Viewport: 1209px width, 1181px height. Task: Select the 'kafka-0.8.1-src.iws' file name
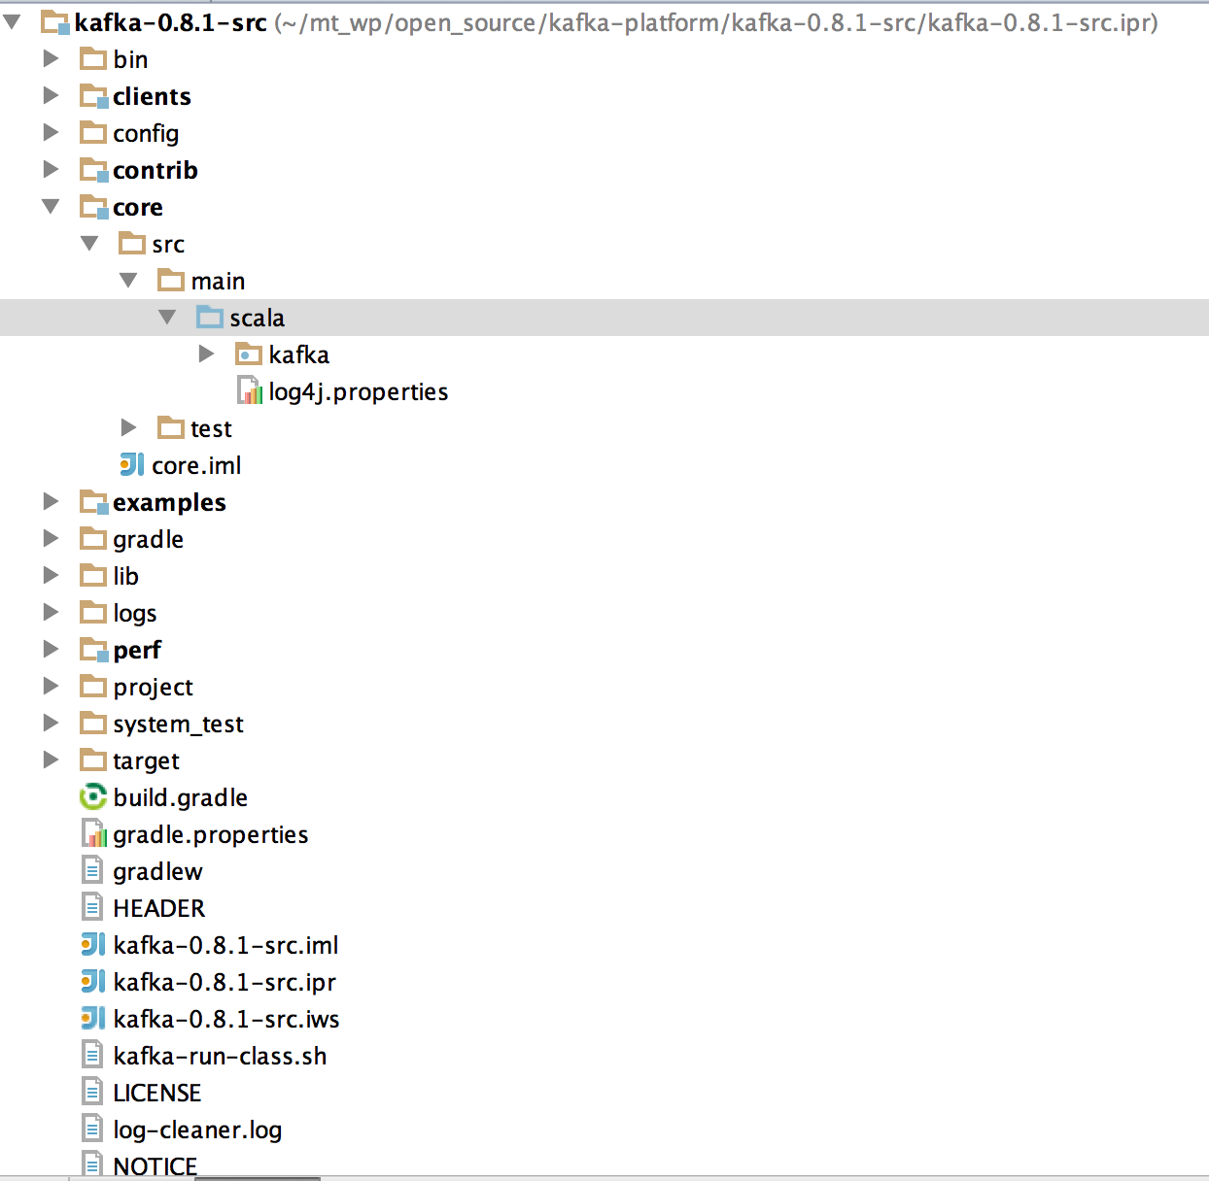coord(226,1019)
